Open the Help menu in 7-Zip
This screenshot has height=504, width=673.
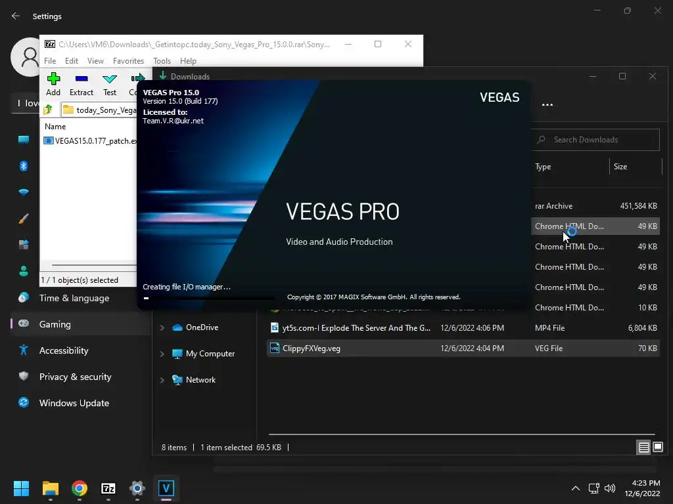click(x=188, y=61)
